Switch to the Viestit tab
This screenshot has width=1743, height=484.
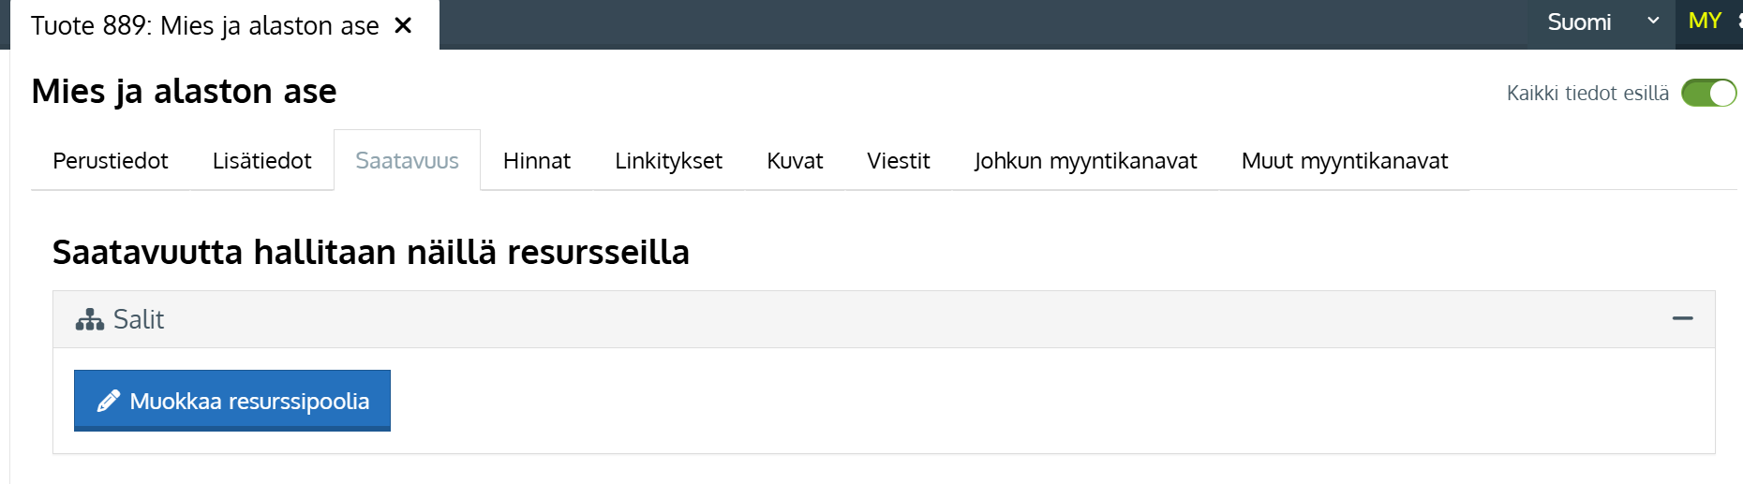tap(898, 161)
